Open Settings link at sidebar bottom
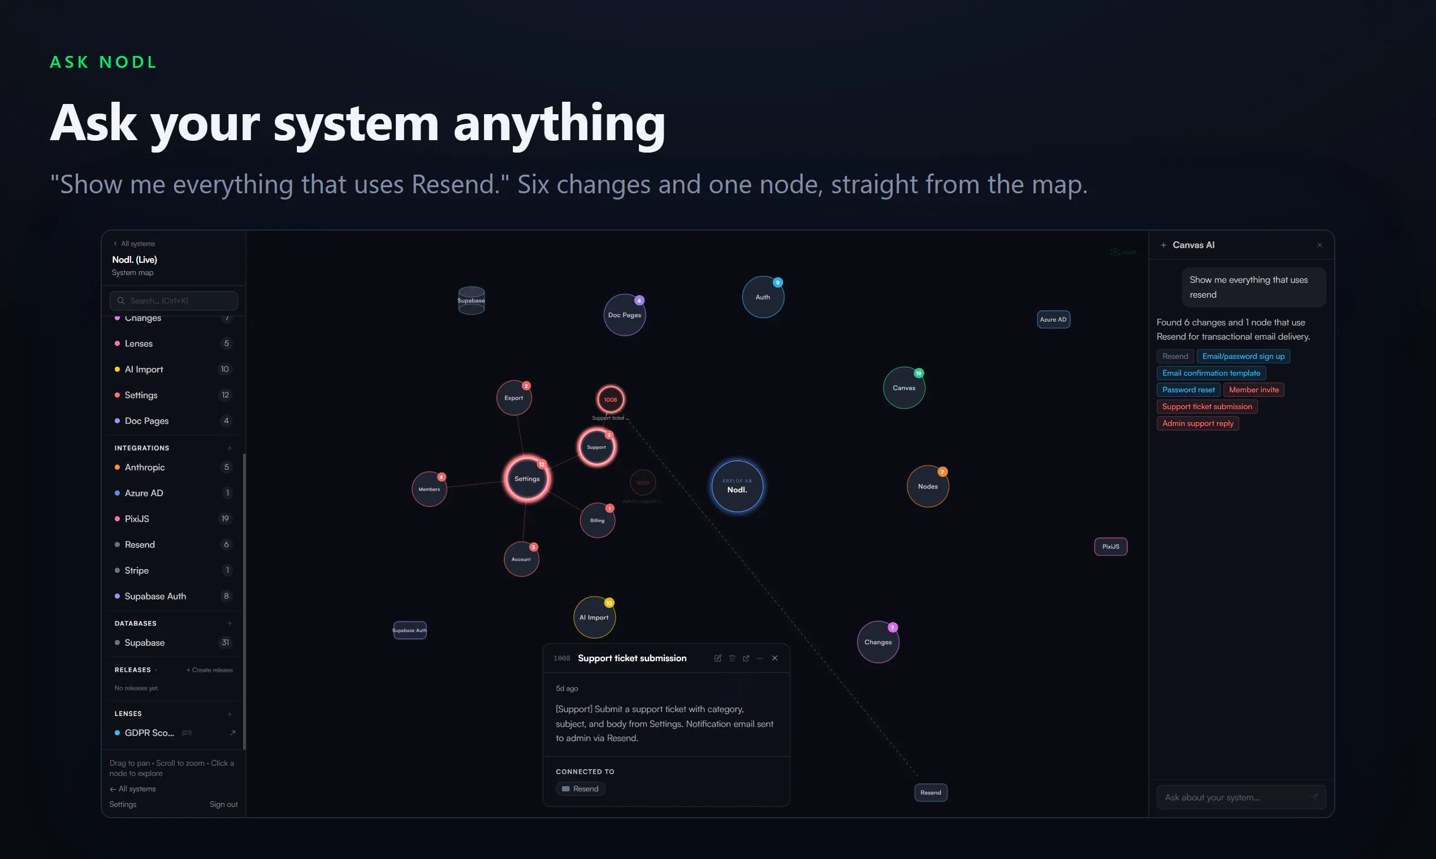Image resolution: width=1436 pixels, height=859 pixels. (x=123, y=805)
